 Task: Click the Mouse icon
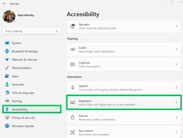tap(73, 118)
